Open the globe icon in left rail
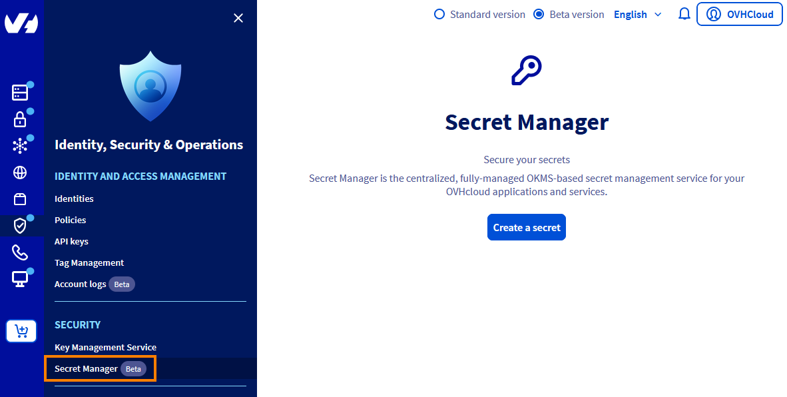Image resolution: width=787 pixels, height=397 pixels. coord(20,173)
